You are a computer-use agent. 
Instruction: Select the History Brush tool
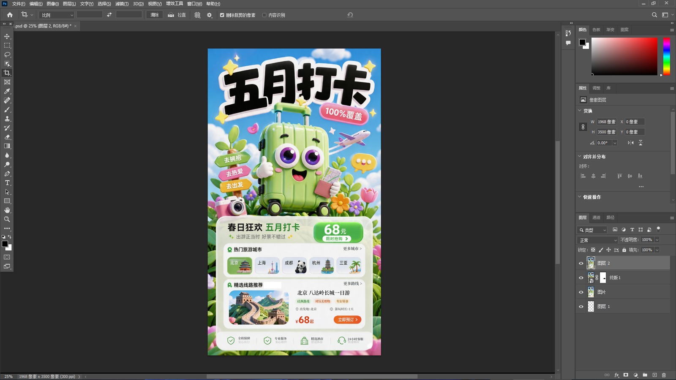pos(7,128)
